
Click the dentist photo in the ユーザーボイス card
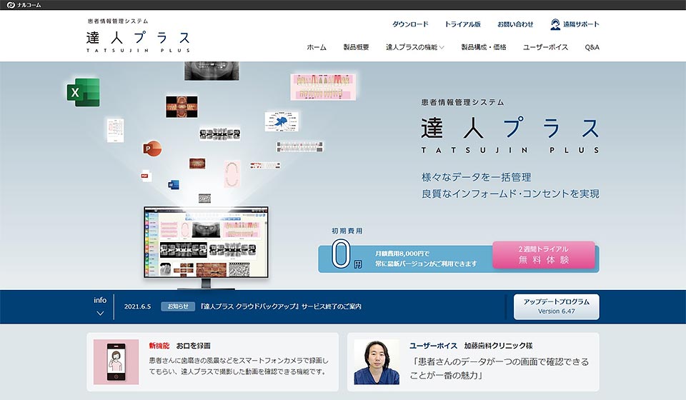coord(377,362)
